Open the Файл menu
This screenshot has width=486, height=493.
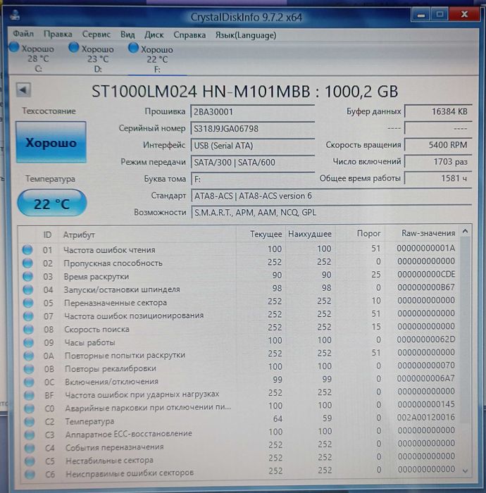tap(23, 34)
